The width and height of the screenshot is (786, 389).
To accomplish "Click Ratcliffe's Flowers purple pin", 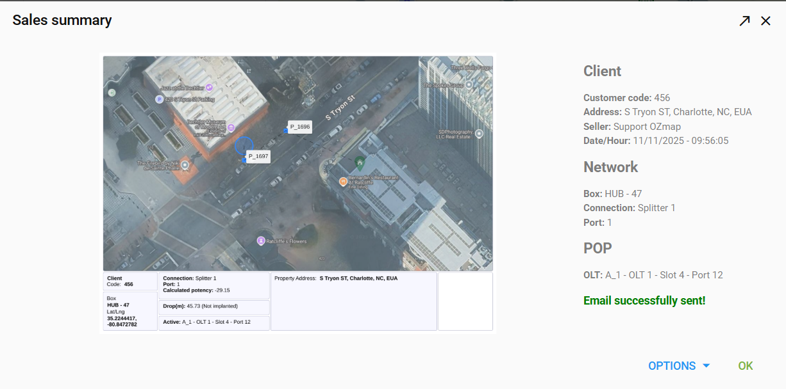I will (x=261, y=241).
